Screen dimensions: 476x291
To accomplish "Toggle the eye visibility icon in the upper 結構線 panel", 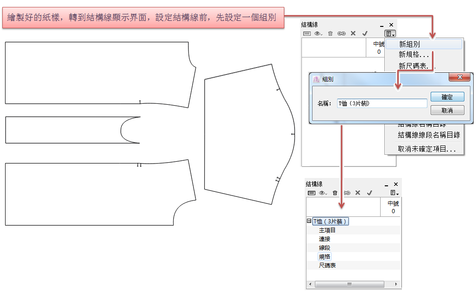I will coord(318,33).
